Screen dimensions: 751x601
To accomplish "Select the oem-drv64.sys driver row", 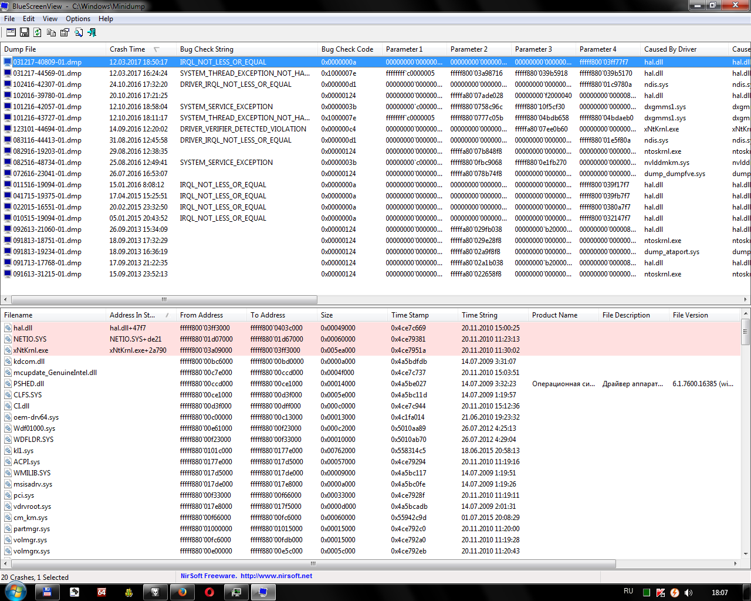I will 370,417.
